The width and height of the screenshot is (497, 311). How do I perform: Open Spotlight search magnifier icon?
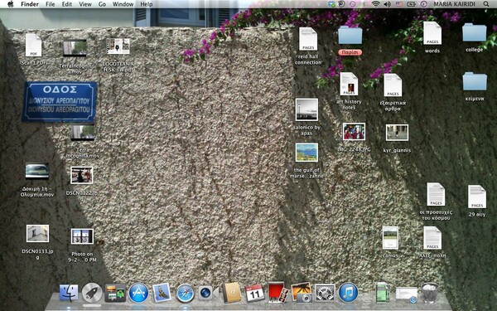(486, 4)
